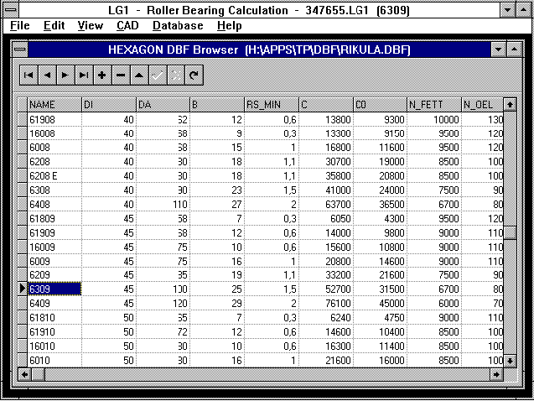Delete record with minus button

120,76
